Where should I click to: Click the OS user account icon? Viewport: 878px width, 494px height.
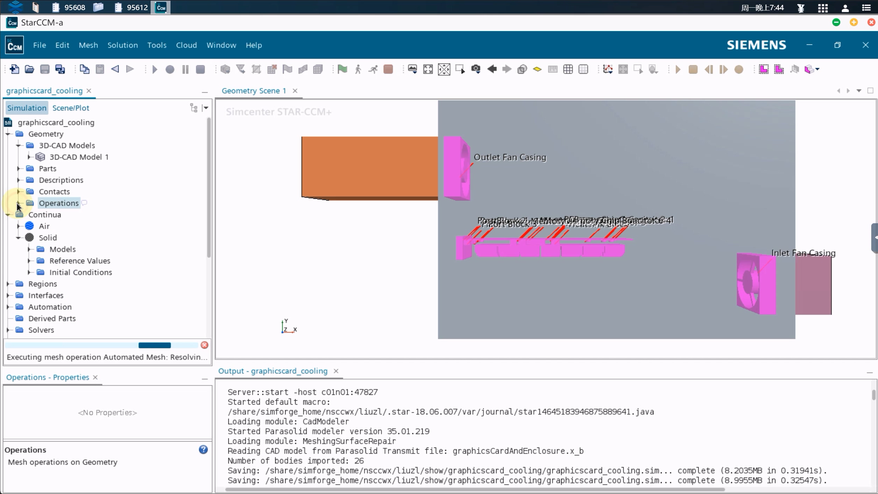click(x=845, y=8)
